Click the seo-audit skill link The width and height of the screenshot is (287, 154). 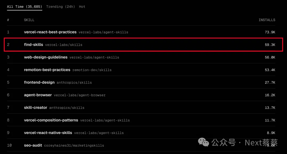click(x=33, y=145)
